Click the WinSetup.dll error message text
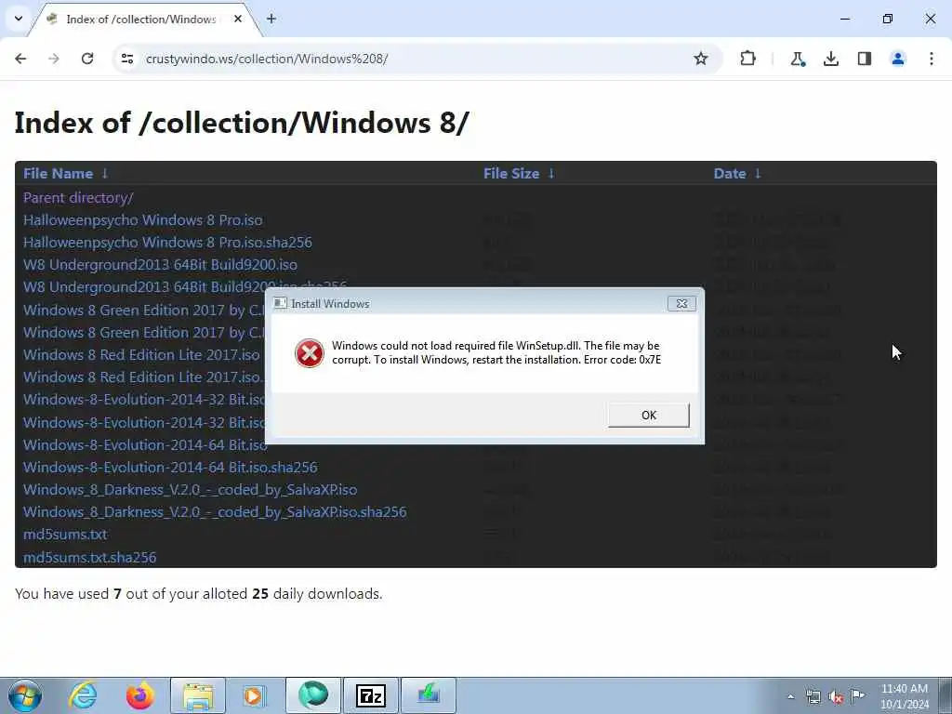The height and width of the screenshot is (714, 952). click(496, 352)
